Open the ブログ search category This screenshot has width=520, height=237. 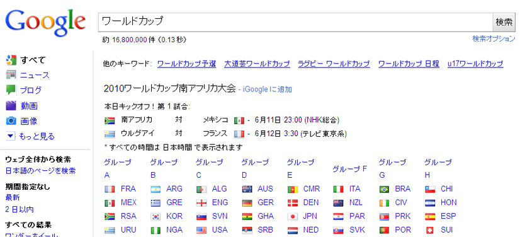(31, 90)
